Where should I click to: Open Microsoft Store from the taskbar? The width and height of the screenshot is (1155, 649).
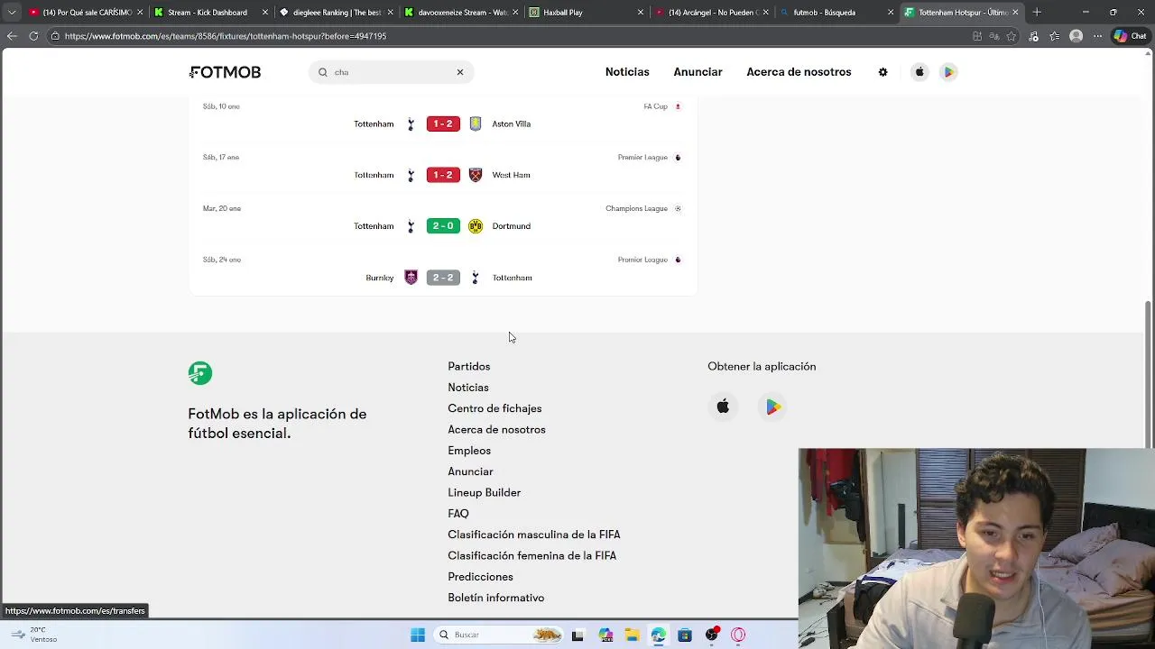[685, 635]
